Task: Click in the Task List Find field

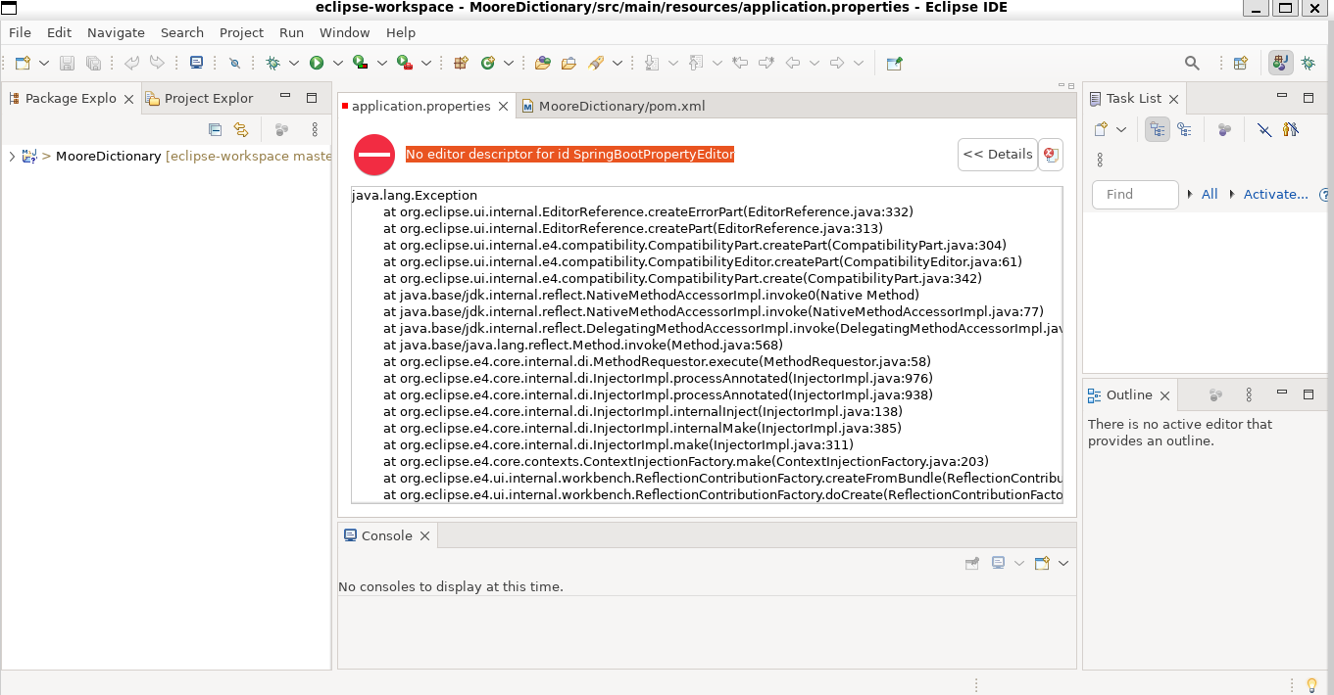Action: (1135, 195)
